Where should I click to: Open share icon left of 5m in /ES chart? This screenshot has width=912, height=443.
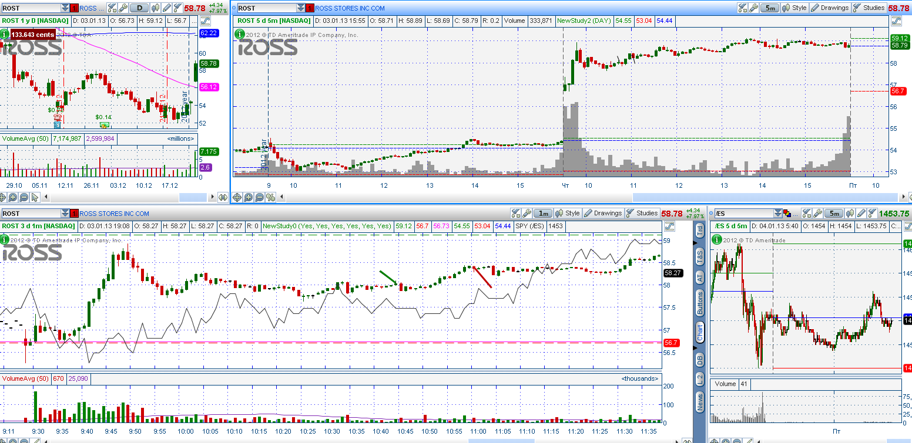(807, 214)
